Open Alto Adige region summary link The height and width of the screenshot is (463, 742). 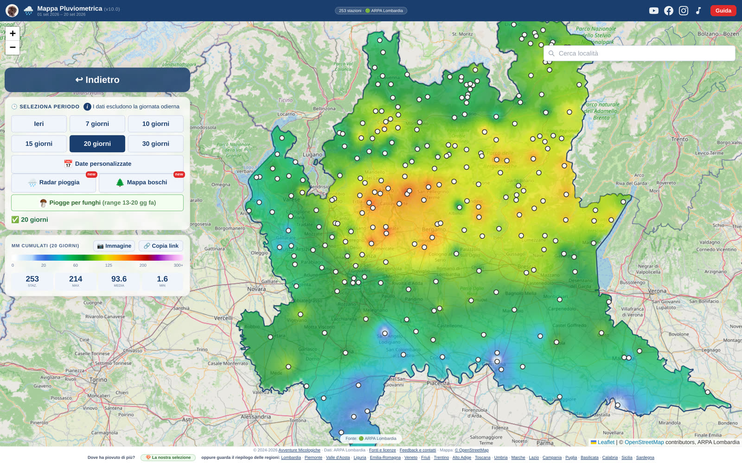click(x=462, y=457)
